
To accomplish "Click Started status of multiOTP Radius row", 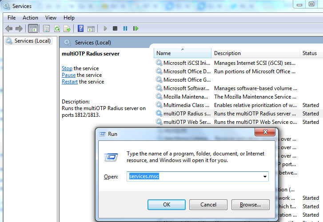I will pos(311,114).
